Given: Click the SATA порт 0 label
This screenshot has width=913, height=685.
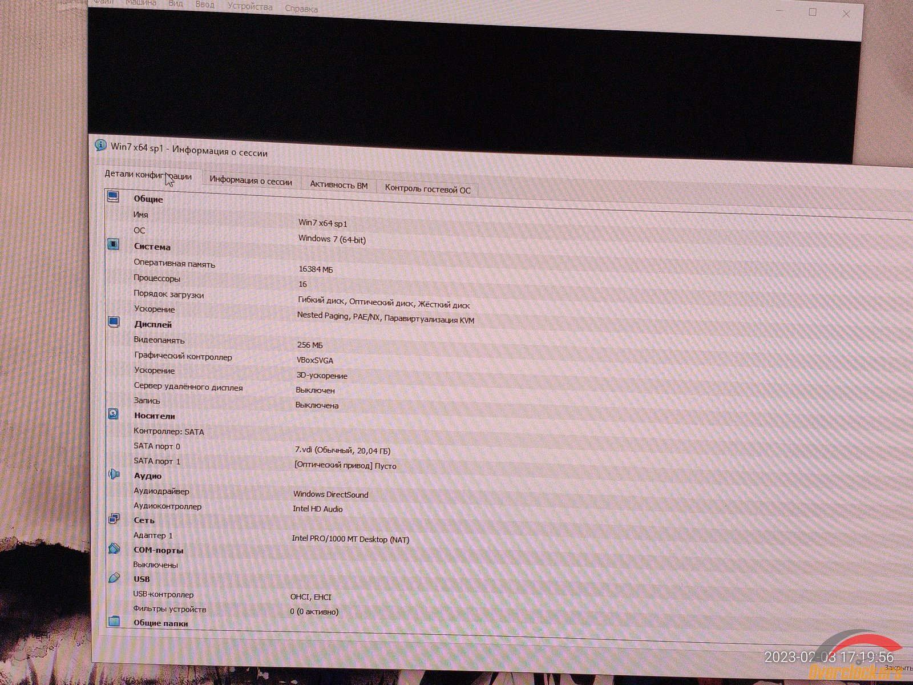Looking at the screenshot, I should (157, 446).
